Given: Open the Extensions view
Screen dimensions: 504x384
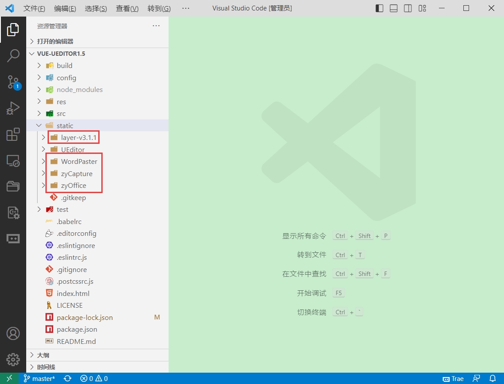Looking at the screenshot, I should [x=13, y=134].
